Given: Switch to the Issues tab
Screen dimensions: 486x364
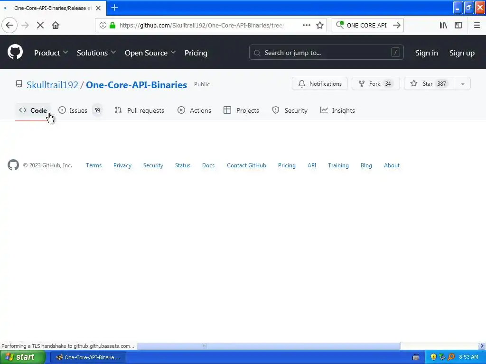Looking at the screenshot, I should coord(80,110).
